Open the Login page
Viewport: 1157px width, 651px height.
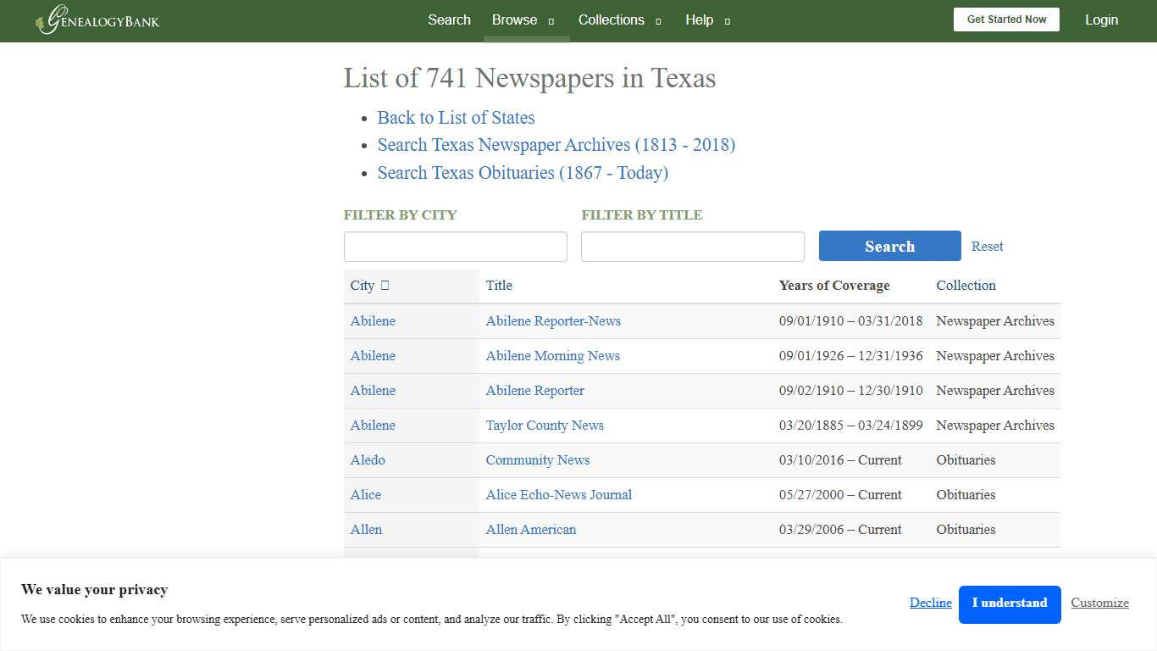1101,19
